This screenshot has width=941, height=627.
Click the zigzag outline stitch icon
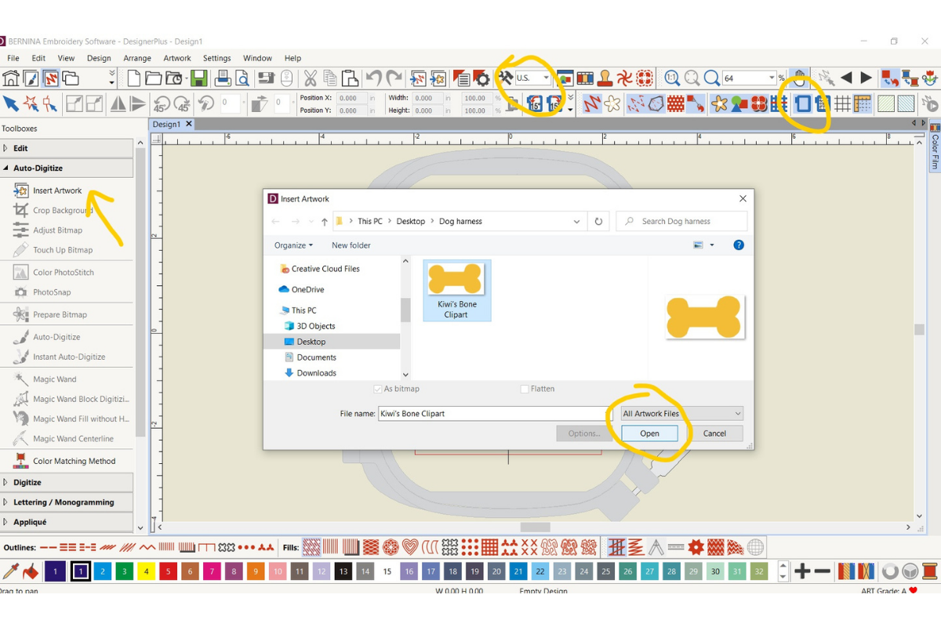point(147,547)
